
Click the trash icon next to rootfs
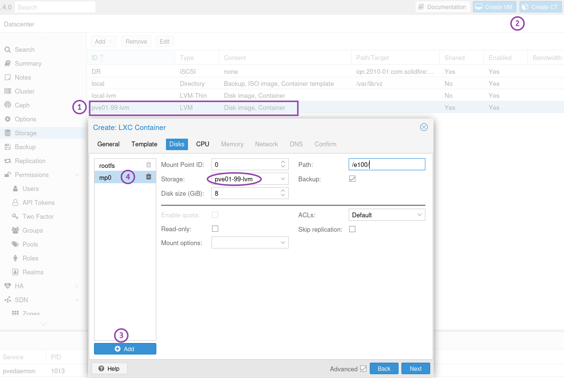[x=149, y=165]
